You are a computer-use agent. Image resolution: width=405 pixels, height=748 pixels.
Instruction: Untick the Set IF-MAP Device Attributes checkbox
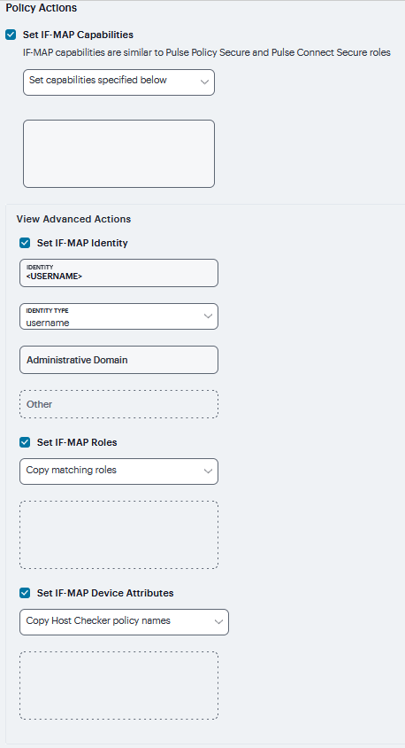25,593
